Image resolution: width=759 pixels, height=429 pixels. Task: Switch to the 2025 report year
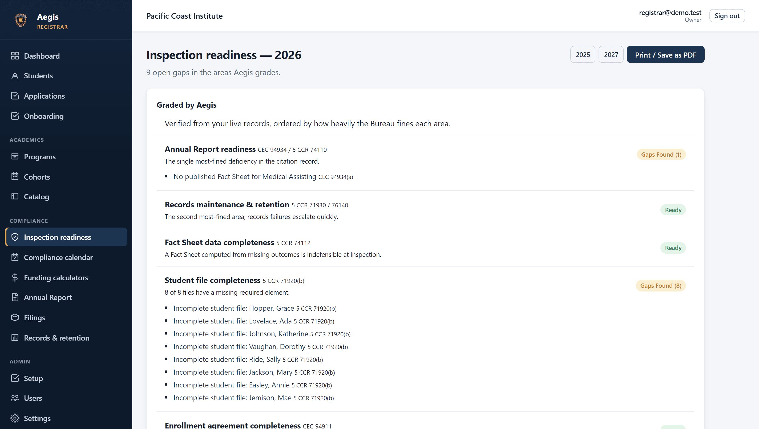(583, 55)
